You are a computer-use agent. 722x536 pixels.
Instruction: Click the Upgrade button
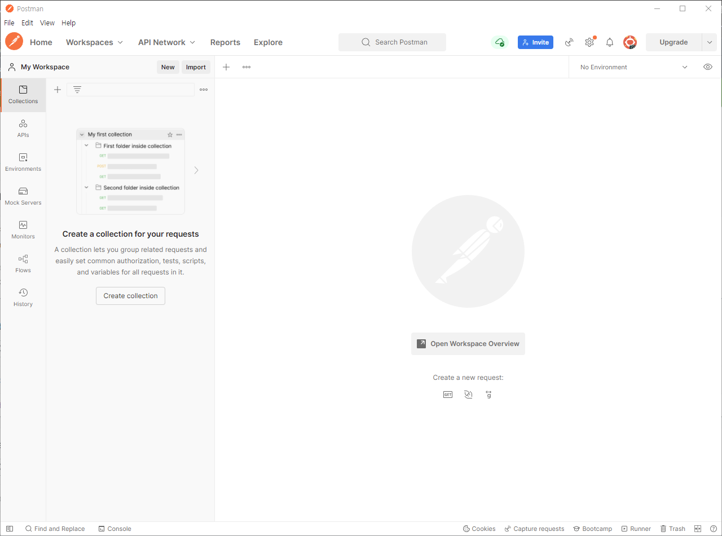[673, 42]
